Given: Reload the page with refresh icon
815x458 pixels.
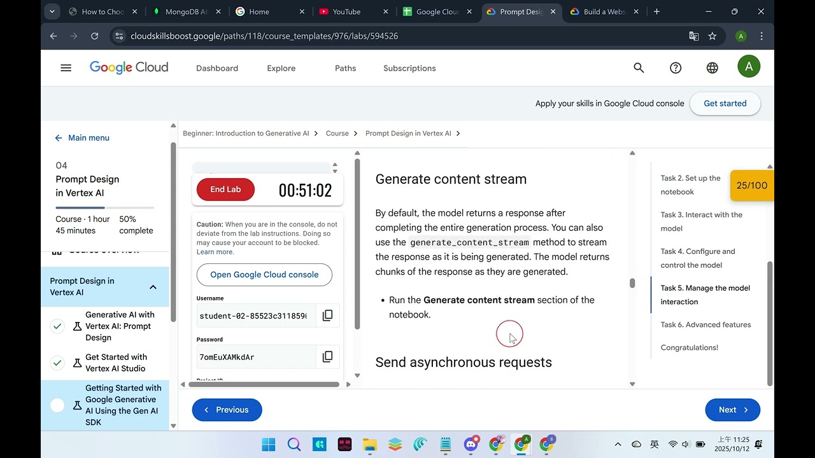Looking at the screenshot, I should [x=94, y=36].
